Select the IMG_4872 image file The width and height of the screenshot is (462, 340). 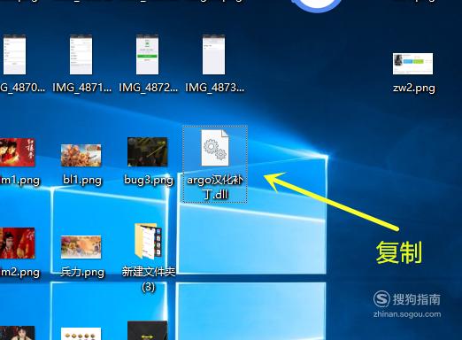tap(148, 55)
